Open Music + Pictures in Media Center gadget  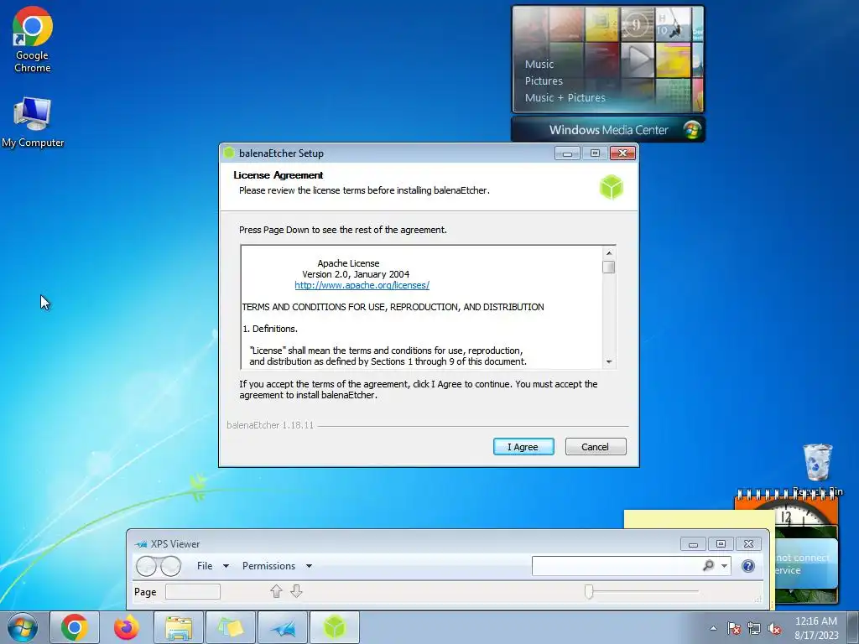(565, 98)
